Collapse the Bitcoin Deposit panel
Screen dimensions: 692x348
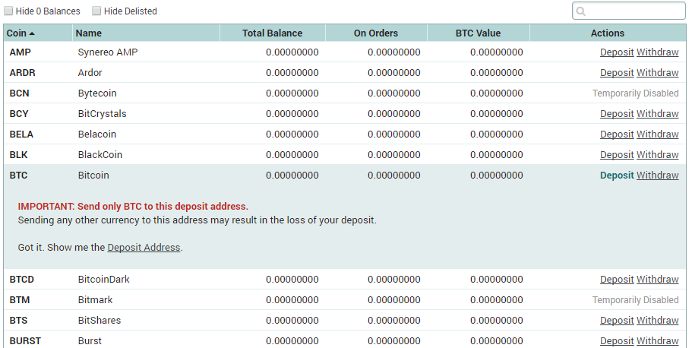pos(616,176)
